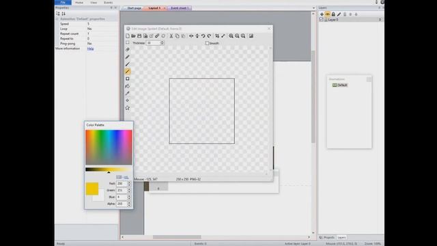
Task: Rotate image clockwise
Action: (209, 36)
